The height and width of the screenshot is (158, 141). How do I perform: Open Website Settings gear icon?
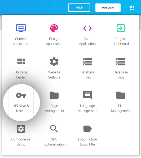point(54,62)
